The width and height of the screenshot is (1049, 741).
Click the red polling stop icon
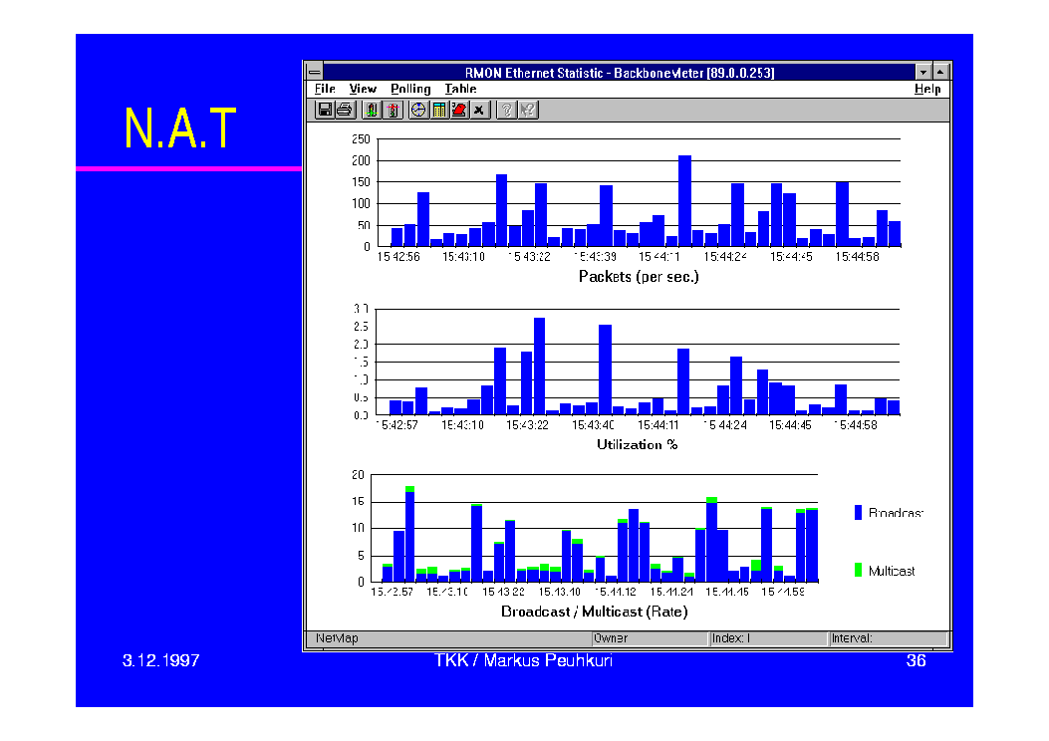pos(392,110)
